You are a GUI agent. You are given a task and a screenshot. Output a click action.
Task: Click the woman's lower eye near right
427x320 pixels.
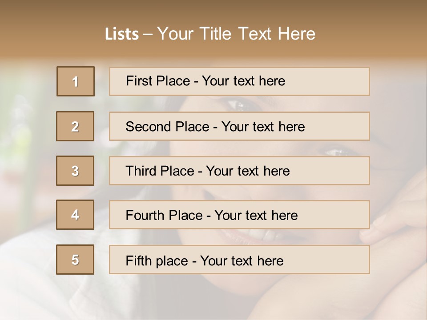(x=337, y=152)
